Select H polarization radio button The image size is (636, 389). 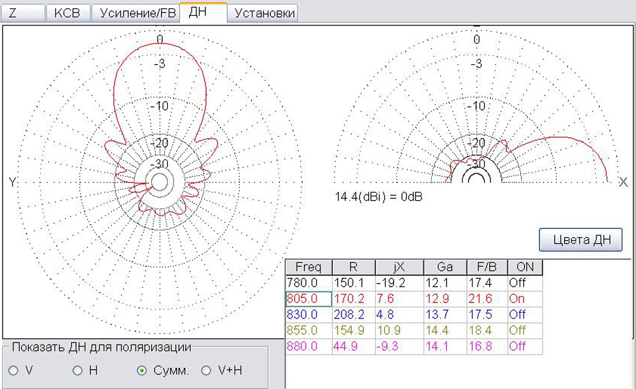(x=78, y=371)
